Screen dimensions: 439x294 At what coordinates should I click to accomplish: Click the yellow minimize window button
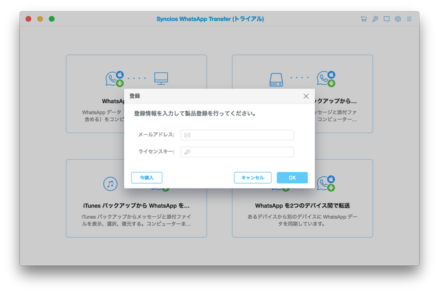tap(40, 19)
